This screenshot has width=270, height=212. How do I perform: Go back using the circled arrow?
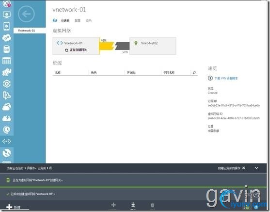click(26, 14)
